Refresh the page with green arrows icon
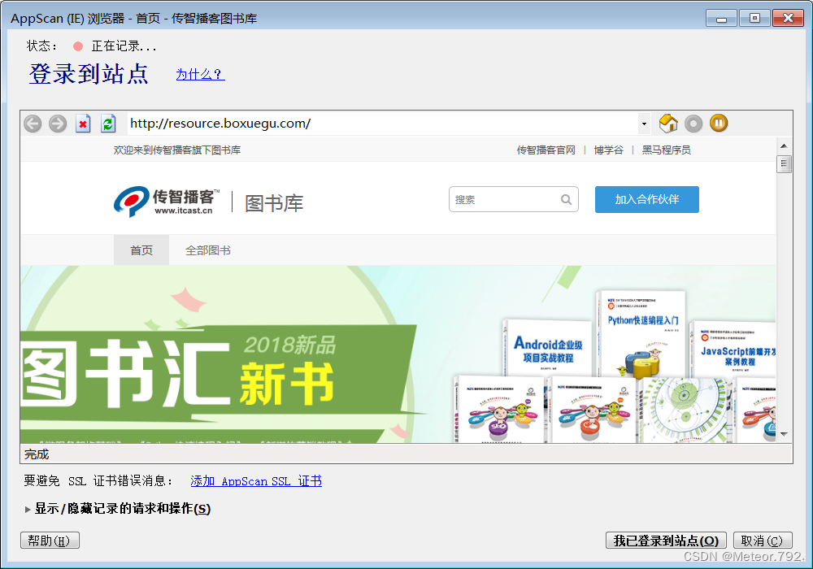 coord(108,124)
